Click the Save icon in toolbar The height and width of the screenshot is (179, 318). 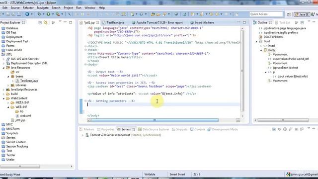click(x=8, y=14)
